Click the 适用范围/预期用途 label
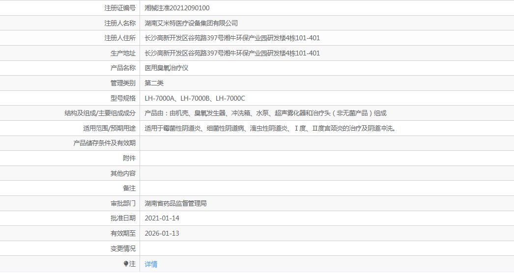This screenshot has width=514, height=273. [109, 128]
